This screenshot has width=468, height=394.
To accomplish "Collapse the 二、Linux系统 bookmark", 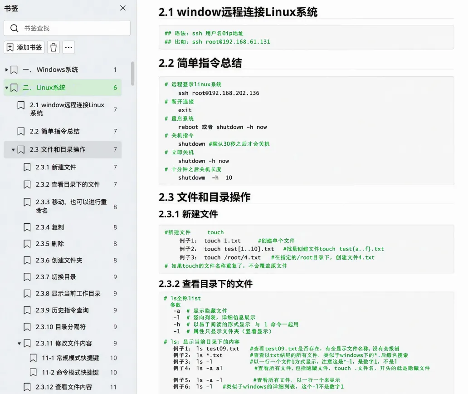I will point(6,88).
